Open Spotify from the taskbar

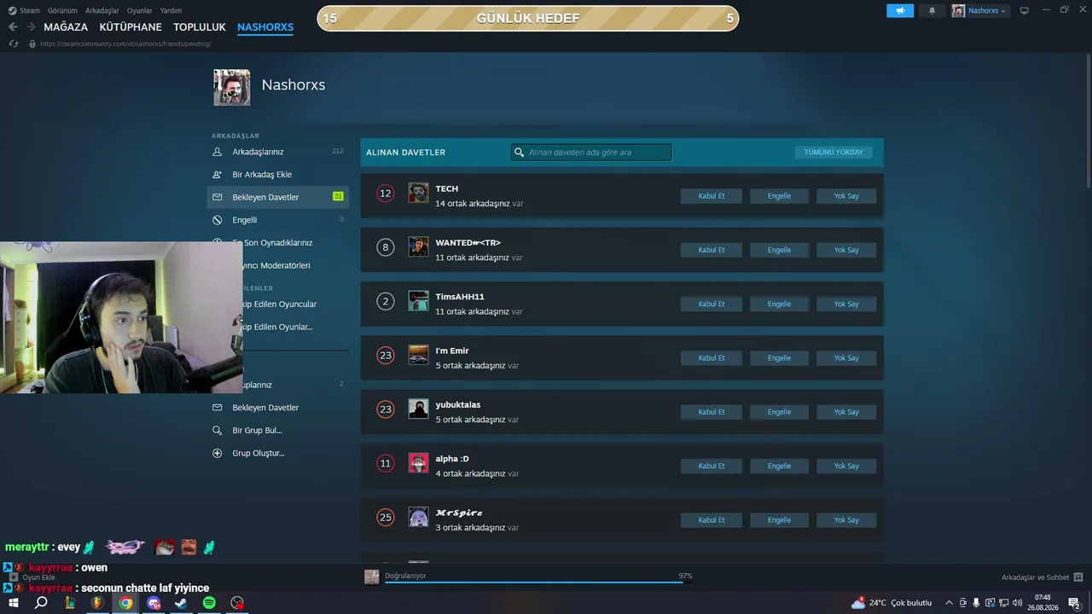[209, 603]
